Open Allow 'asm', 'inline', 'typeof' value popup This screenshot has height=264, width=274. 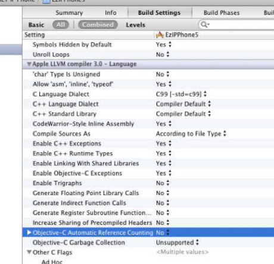click(164, 84)
